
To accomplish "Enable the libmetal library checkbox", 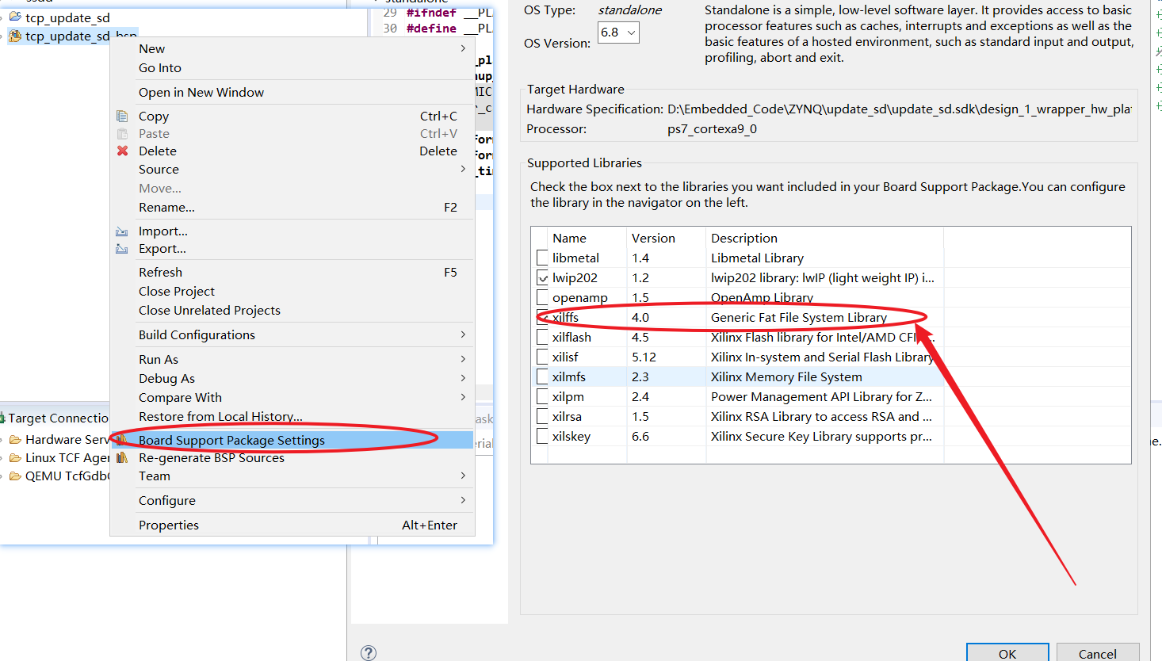I will pos(542,258).
